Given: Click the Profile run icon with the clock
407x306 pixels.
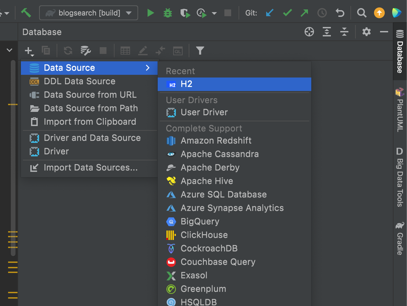Looking at the screenshot, I should [x=202, y=13].
